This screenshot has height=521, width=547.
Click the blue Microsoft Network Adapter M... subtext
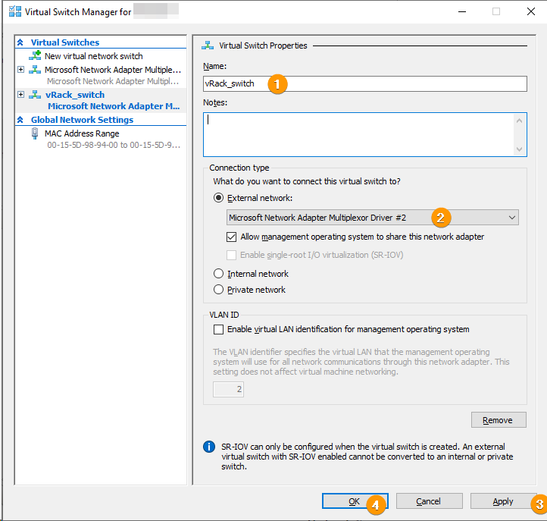pyautogui.click(x=114, y=106)
